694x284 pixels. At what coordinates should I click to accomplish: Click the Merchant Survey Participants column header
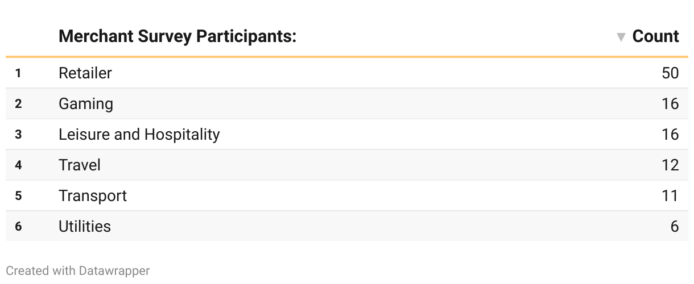[177, 36]
